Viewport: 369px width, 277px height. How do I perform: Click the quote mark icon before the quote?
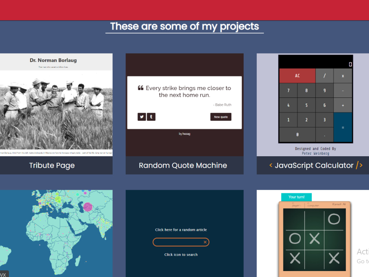(x=141, y=88)
